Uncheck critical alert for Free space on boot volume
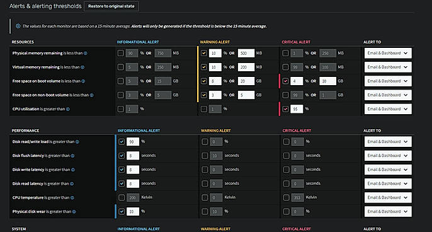432x232 pixels. click(x=285, y=81)
